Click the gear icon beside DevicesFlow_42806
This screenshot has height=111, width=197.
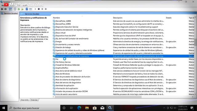coord(54,24)
